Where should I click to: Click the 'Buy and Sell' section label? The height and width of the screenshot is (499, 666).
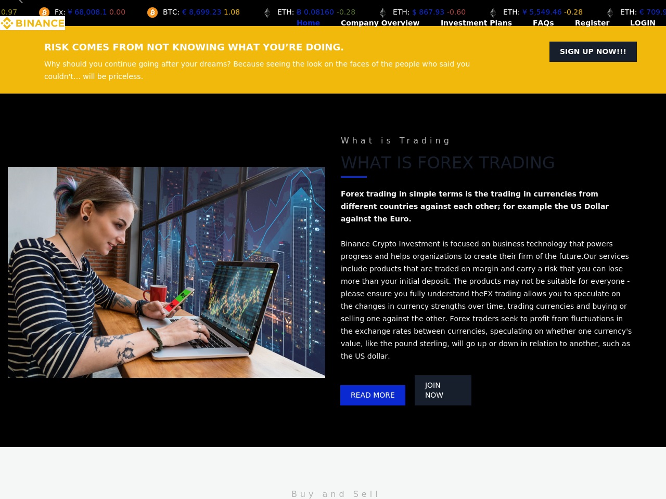(x=335, y=494)
